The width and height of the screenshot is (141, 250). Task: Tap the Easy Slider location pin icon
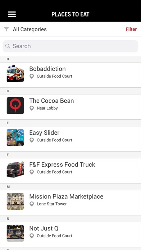tap(32, 140)
